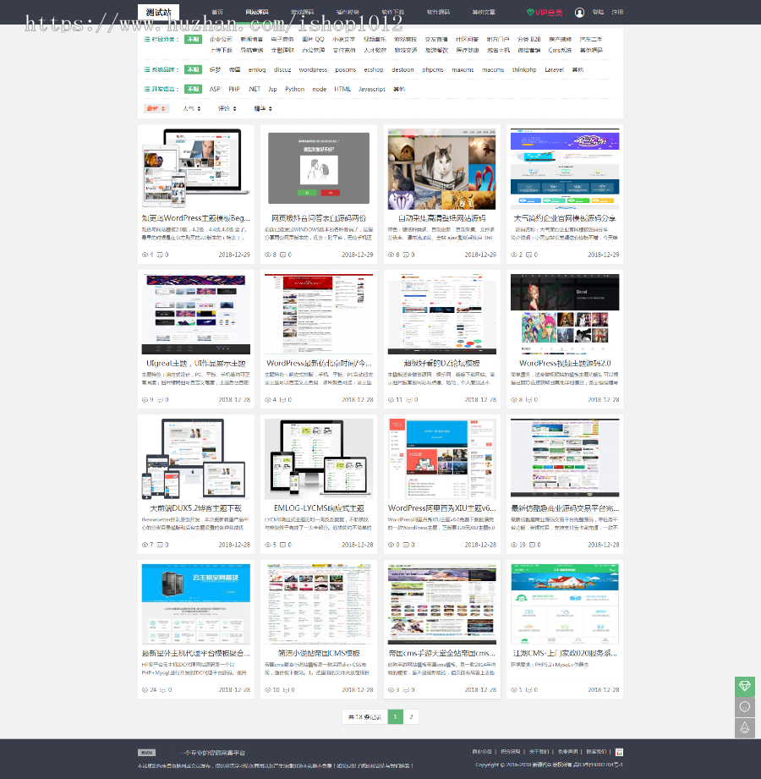Filter by wordpress system brand
The width and height of the screenshot is (761, 779).
(x=313, y=70)
